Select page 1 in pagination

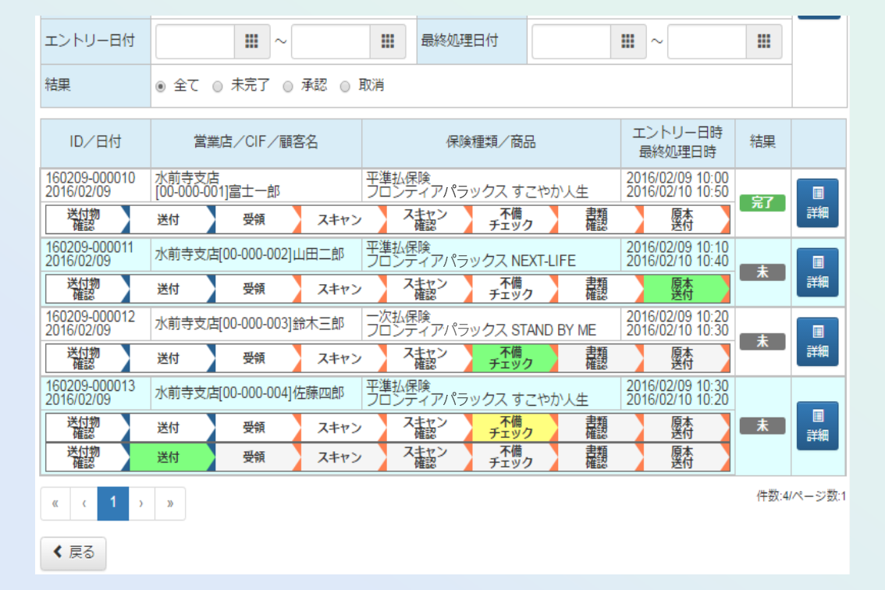point(113,503)
